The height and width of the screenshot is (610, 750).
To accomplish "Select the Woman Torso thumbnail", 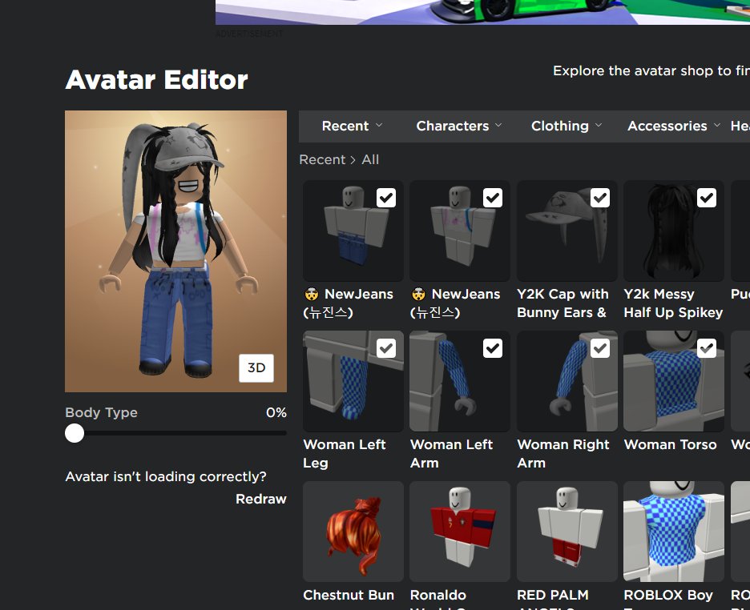I will click(x=673, y=381).
